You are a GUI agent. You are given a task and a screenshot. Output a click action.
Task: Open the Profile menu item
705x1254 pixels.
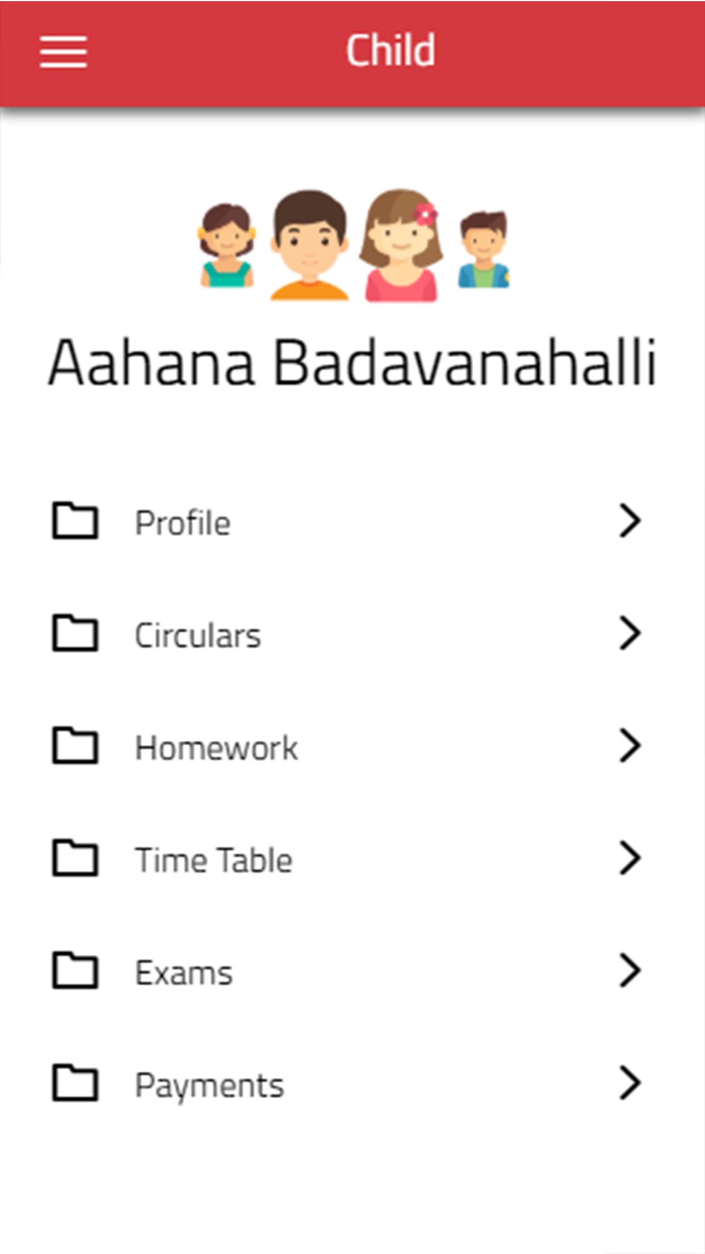183,522
